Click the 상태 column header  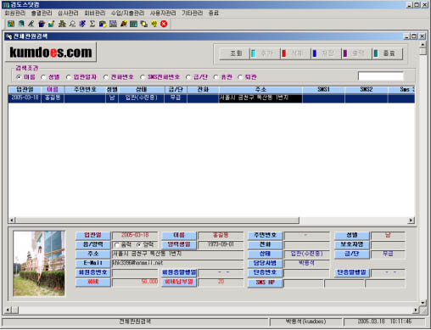[142, 90]
